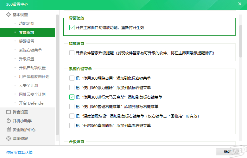
Task: Expand the 弹窗设置 category
Action: coord(20,112)
